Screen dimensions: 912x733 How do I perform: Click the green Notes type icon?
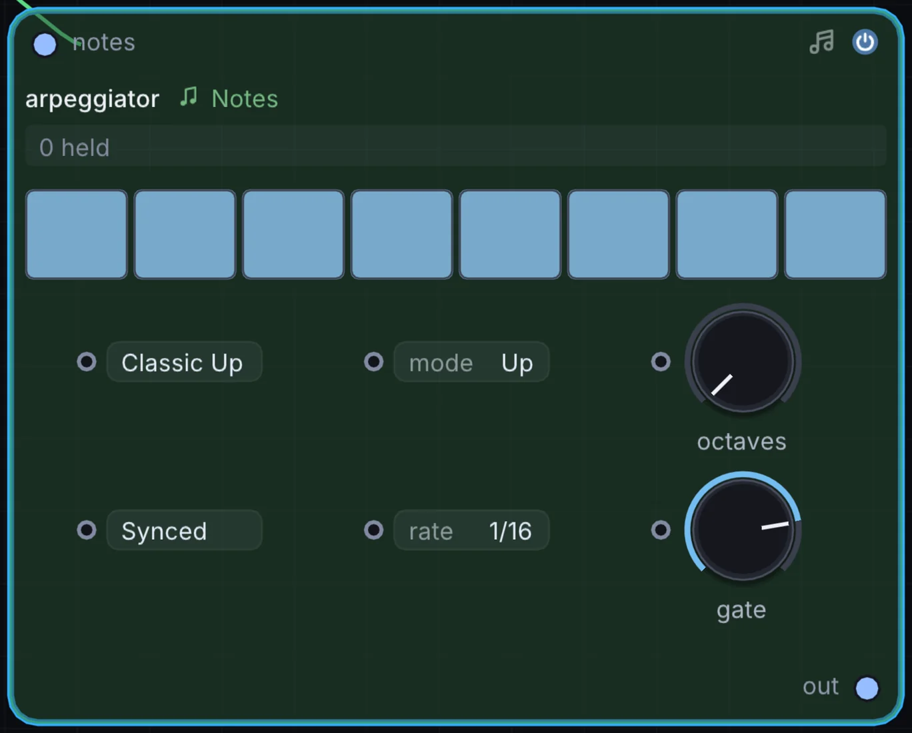click(x=189, y=97)
